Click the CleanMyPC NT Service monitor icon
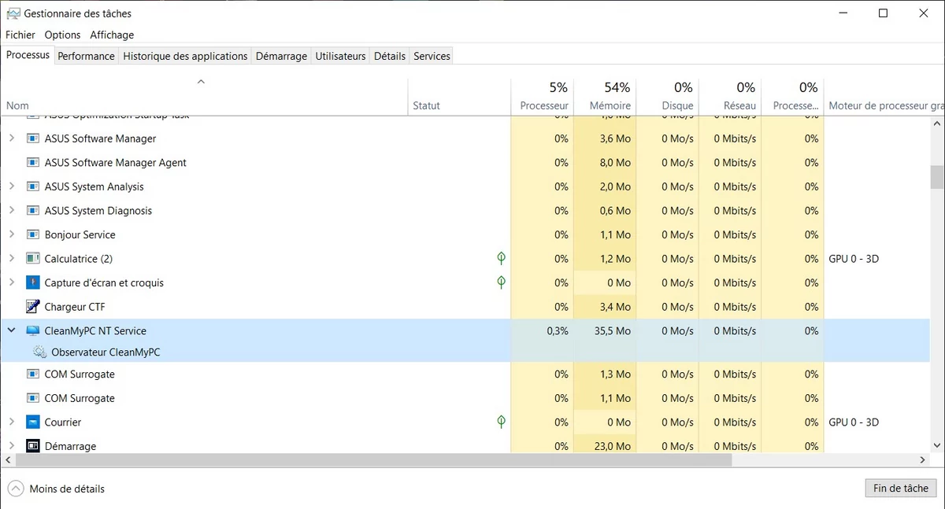 (x=32, y=331)
